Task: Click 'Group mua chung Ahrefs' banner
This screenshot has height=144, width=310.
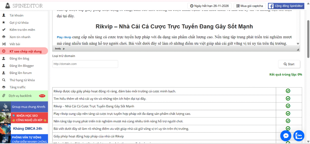Action: coord(24,107)
